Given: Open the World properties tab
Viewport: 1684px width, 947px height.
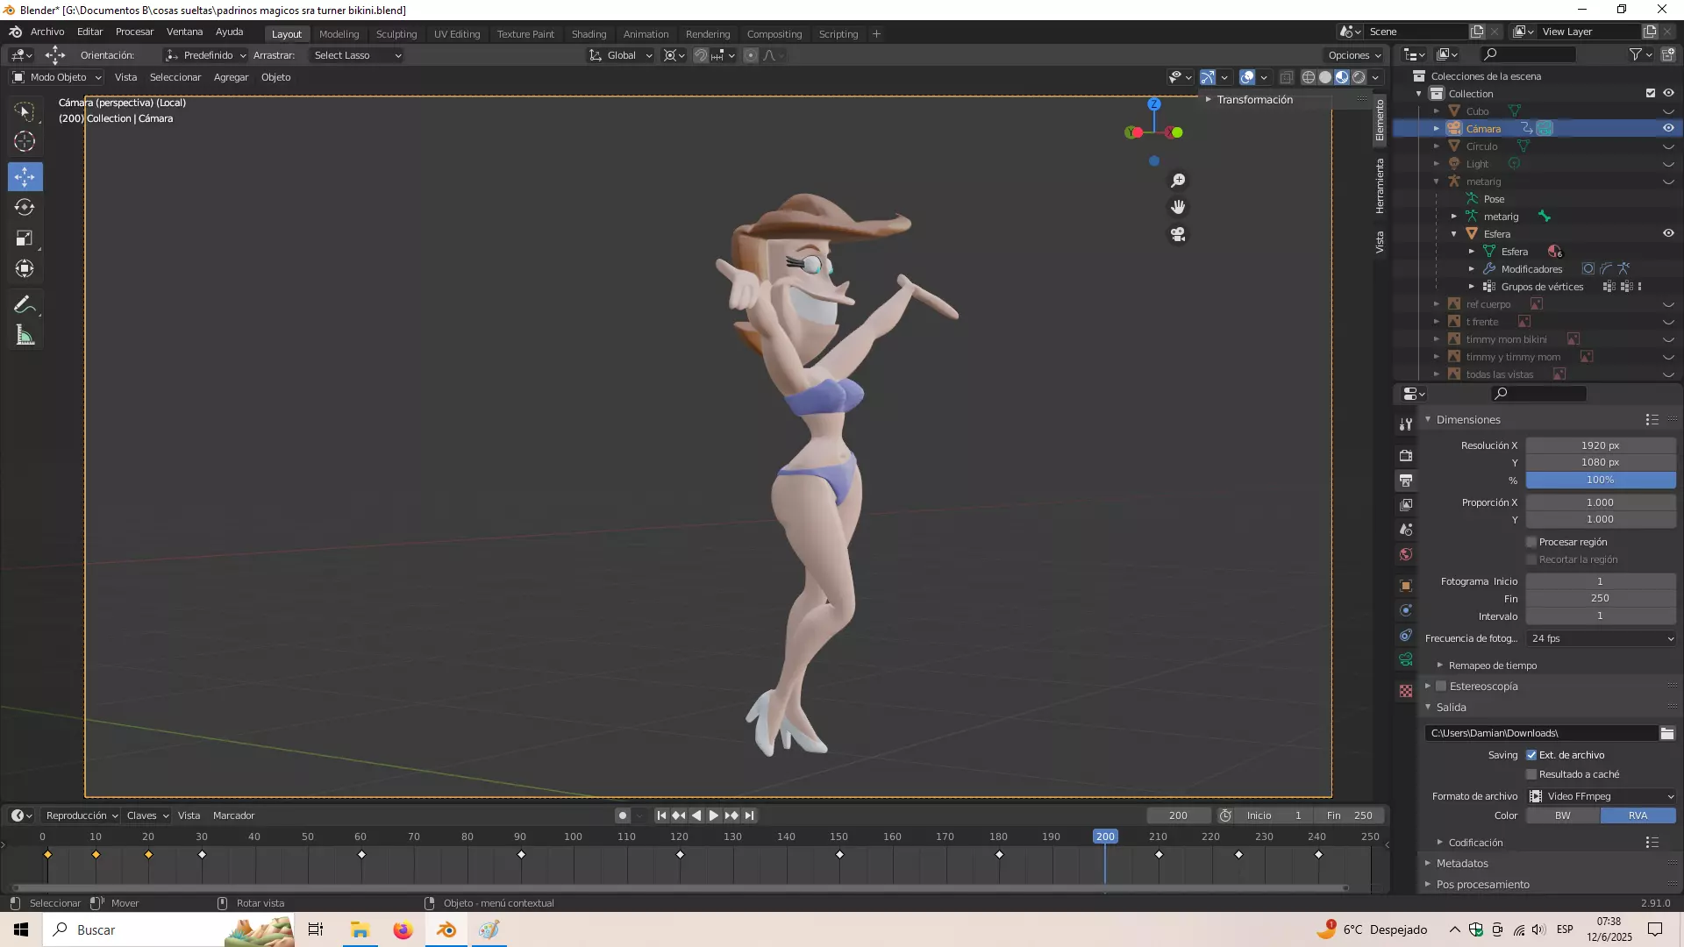Looking at the screenshot, I should coord(1406,554).
